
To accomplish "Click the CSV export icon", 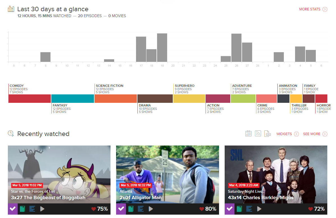I will tap(267, 134).
